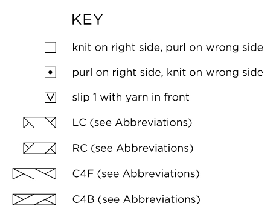Click RC (see Abbreviations) label
Screen dimensions: 276x221
pyautogui.click(x=133, y=148)
